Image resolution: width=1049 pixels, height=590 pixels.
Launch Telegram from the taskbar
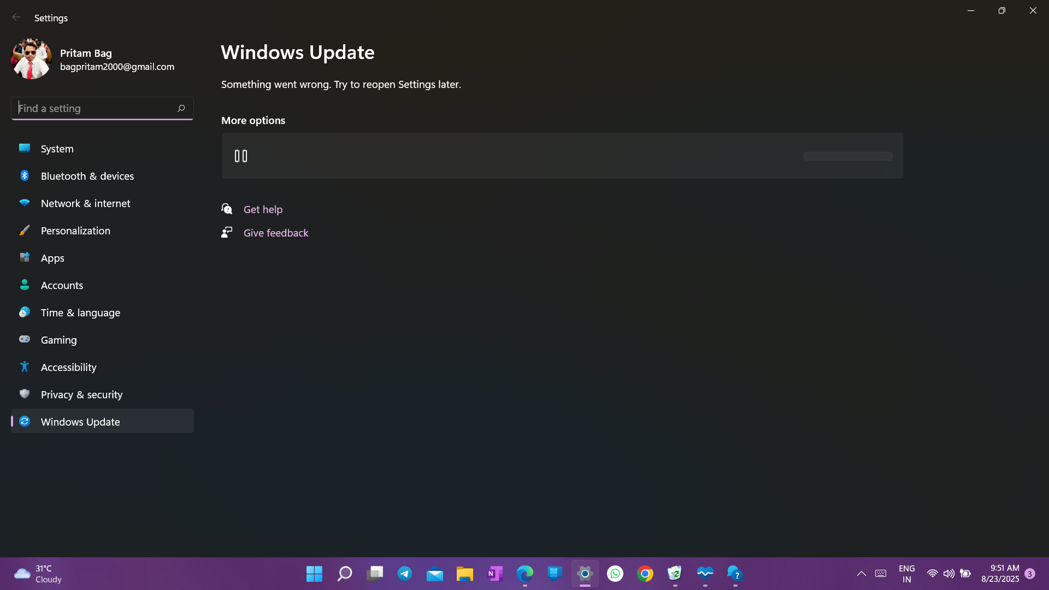coord(404,574)
